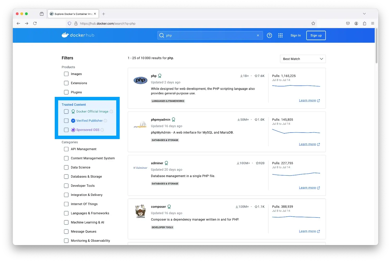Click the Docker Official Image info icon
The height and width of the screenshot is (262, 391).
click(111, 111)
